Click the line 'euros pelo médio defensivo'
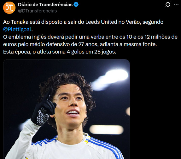Image resolution: width=181 pixels, height=159 pixels. (80, 44)
